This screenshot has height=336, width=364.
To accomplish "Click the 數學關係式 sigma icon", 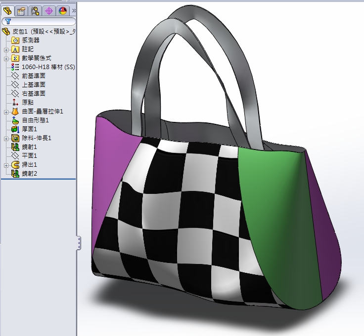I will click(x=15, y=58).
